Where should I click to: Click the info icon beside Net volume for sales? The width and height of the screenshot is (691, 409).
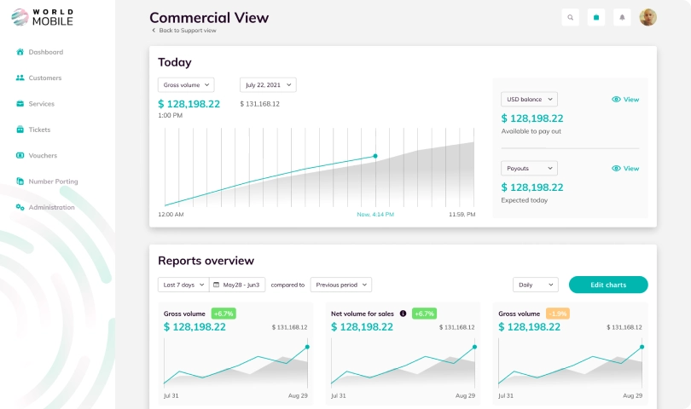403,314
